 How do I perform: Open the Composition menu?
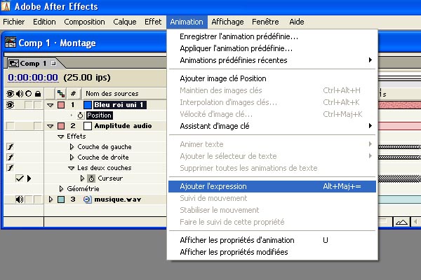[x=84, y=22]
